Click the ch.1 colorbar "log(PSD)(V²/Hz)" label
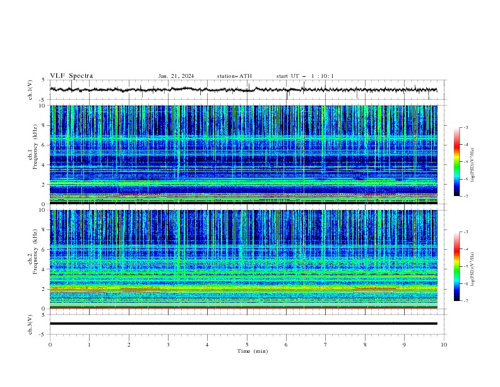The image size is (500, 387). pos(473,165)
